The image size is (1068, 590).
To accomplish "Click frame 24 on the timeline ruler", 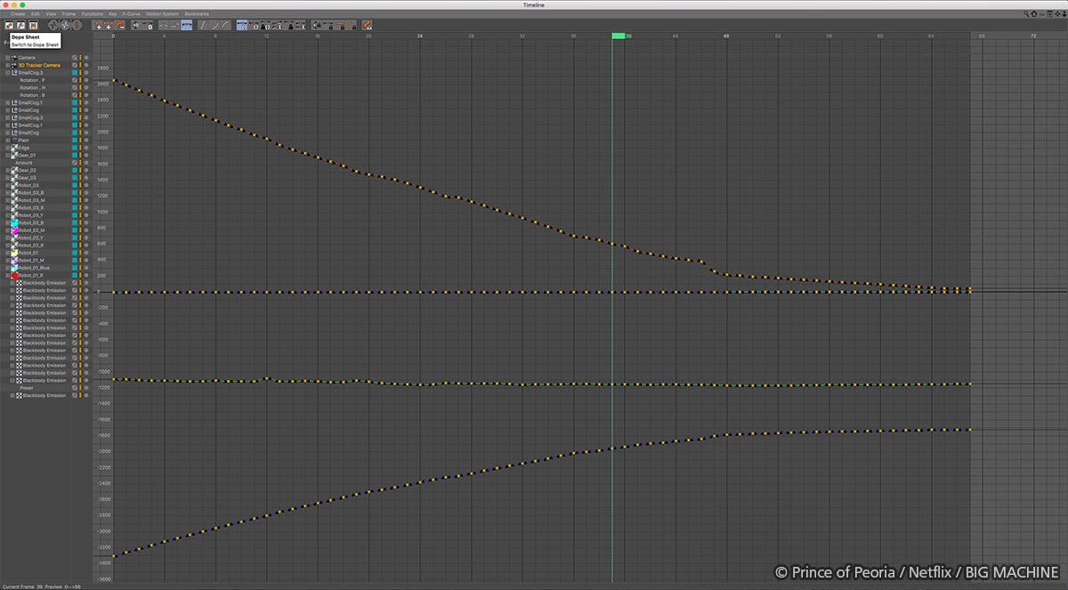I will [420, 36].
